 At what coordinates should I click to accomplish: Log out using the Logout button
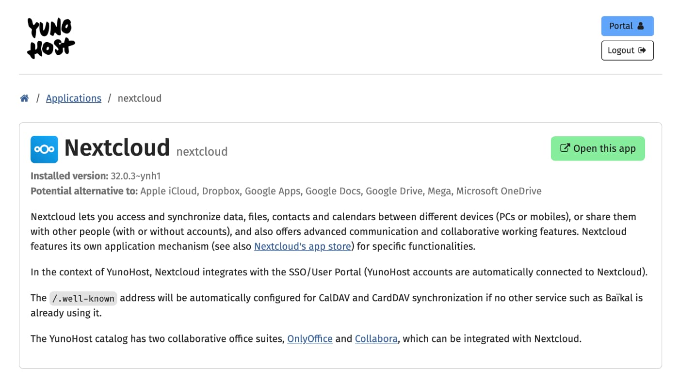[627, 50]
